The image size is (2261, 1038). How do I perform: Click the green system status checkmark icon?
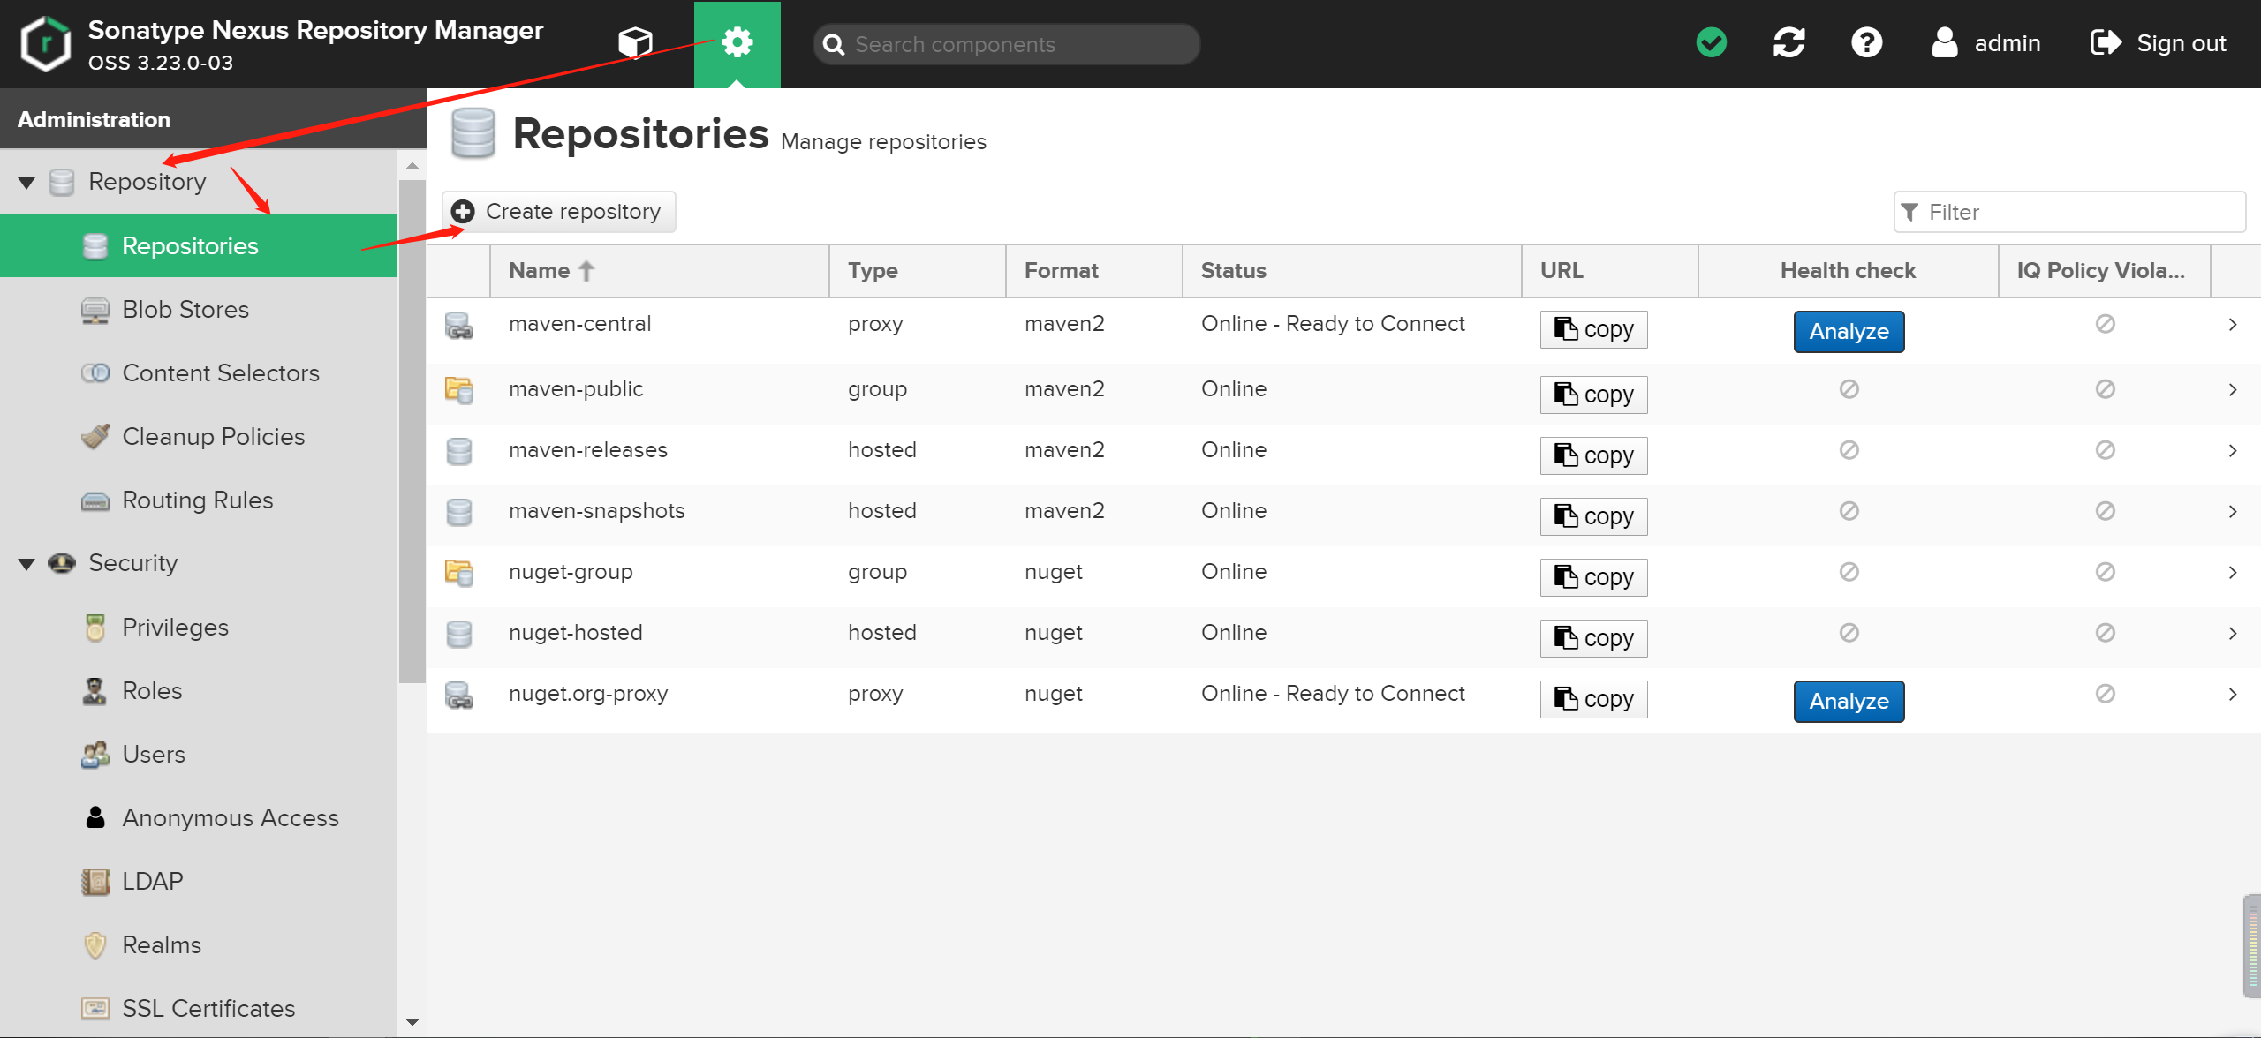[x=1712, y=42]
